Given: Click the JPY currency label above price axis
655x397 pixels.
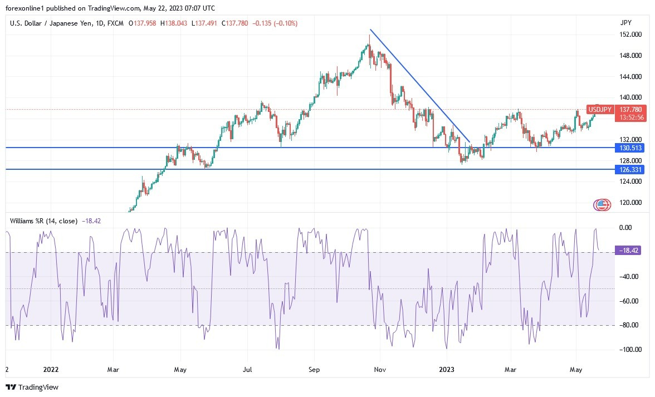Looking at the screenshot, I should (x=625, y=23).
